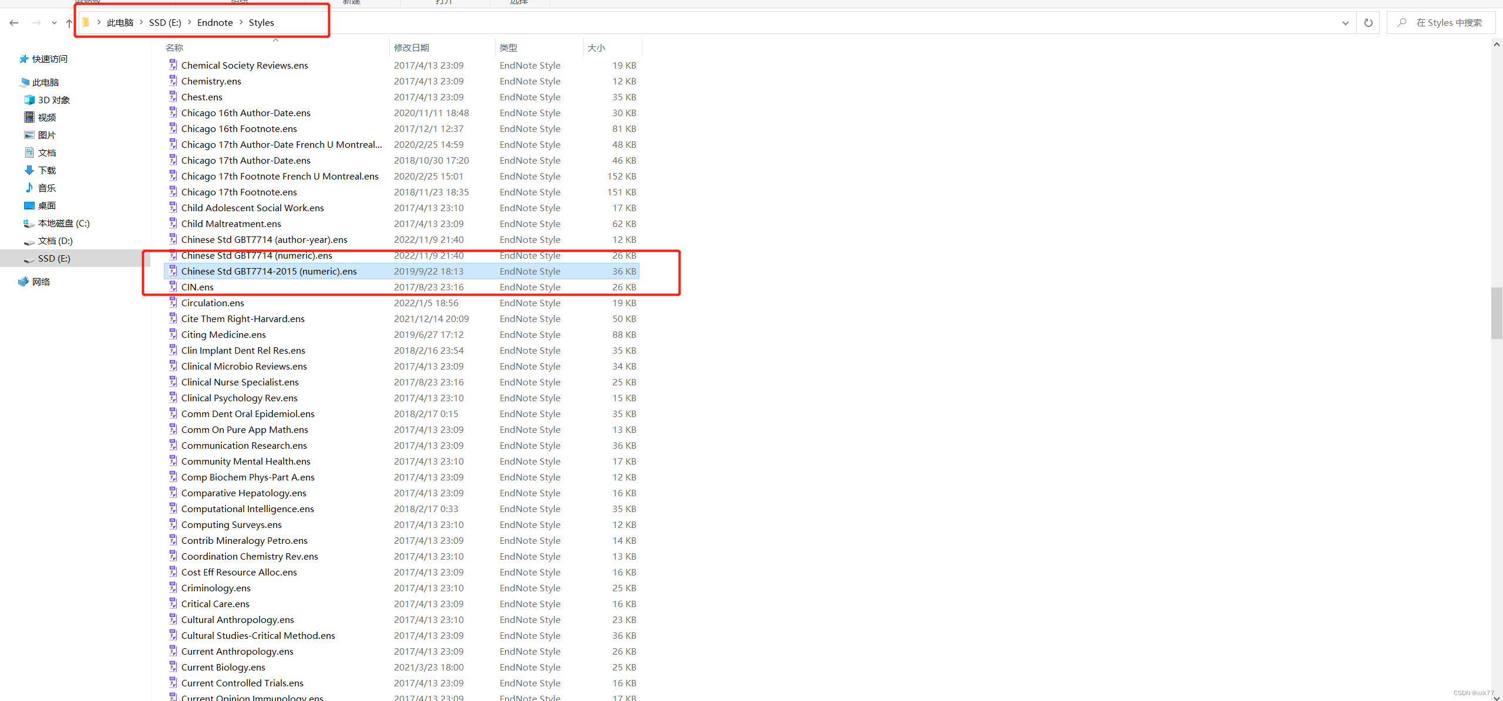This screenshot has width=1503, height=701.
Task: Select Clinical Microbio Reviews.ens file name
Action: click(x=244, y=367)
